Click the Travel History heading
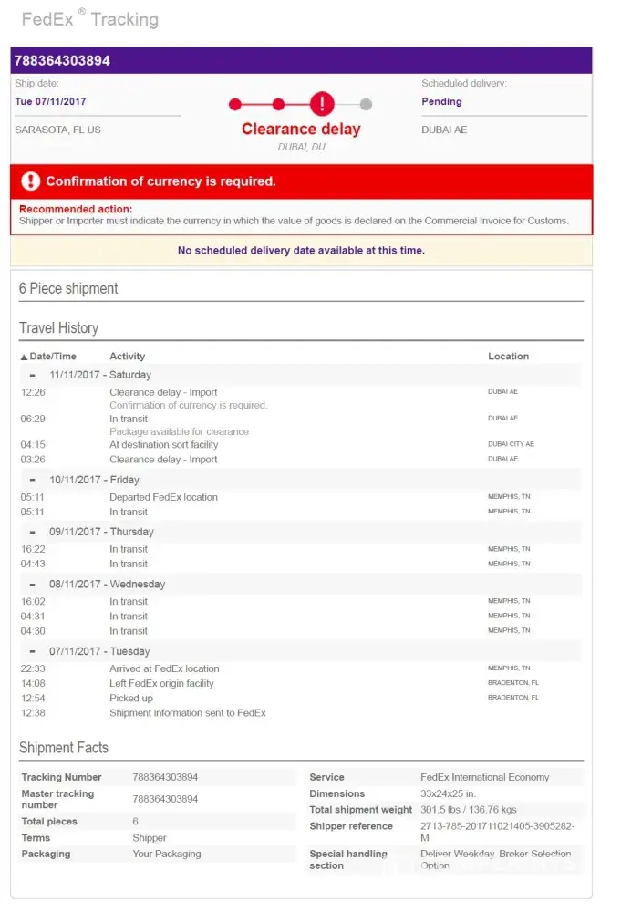This screenshot has width=621, height=912. 58,328
